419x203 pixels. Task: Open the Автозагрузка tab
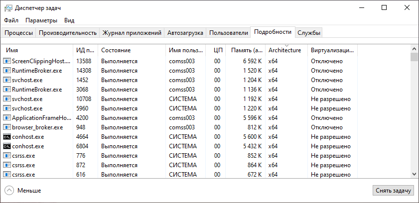[x=185, y=33]
